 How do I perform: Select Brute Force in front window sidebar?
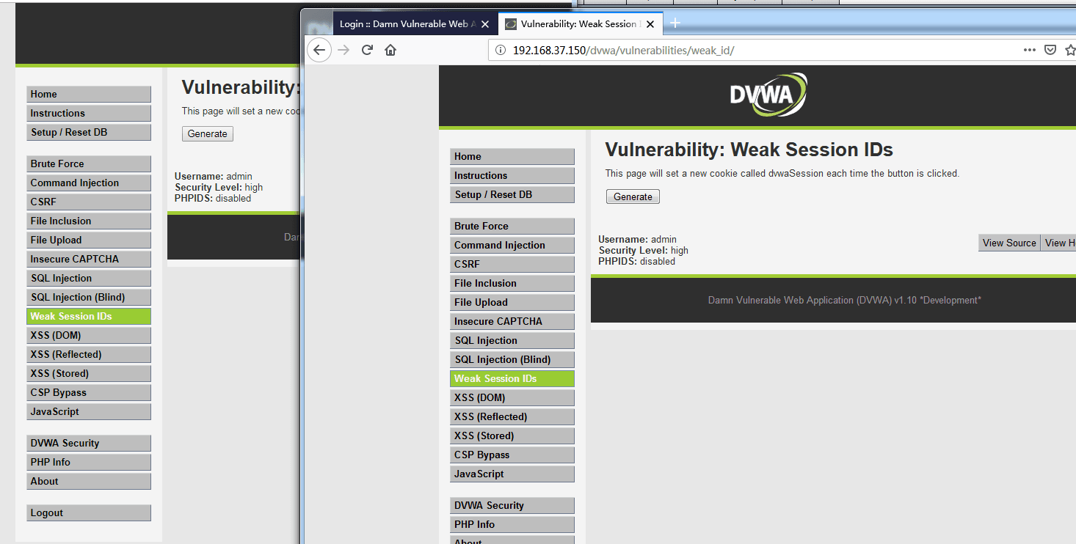coord(512,226)
